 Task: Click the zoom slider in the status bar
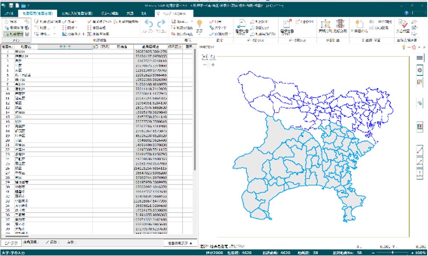(x=392, y=253)
